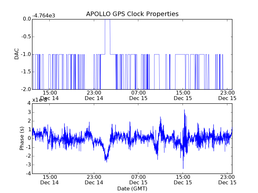Click the "3" tick on Phase axis
Screen dimensions: 258x193
click(29, 112)
